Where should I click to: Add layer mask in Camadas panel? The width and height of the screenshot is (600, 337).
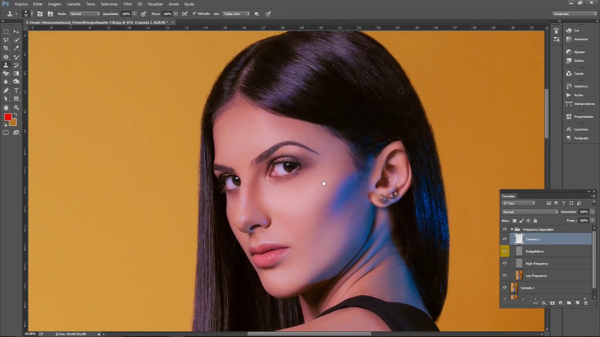click(x=552, y=303)
